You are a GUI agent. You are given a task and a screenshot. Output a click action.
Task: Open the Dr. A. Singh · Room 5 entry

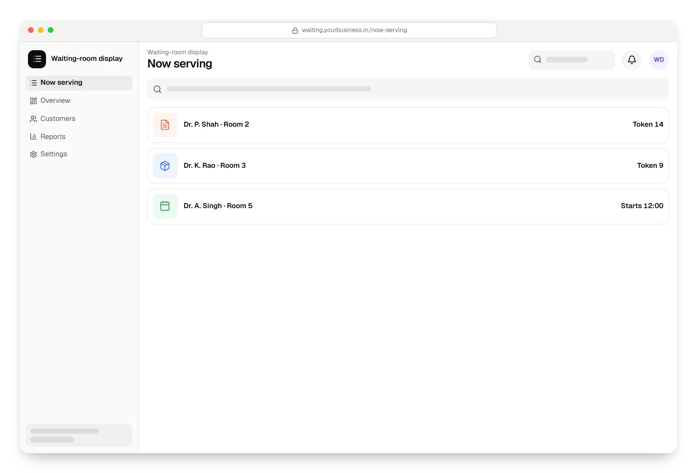point(408,206)
